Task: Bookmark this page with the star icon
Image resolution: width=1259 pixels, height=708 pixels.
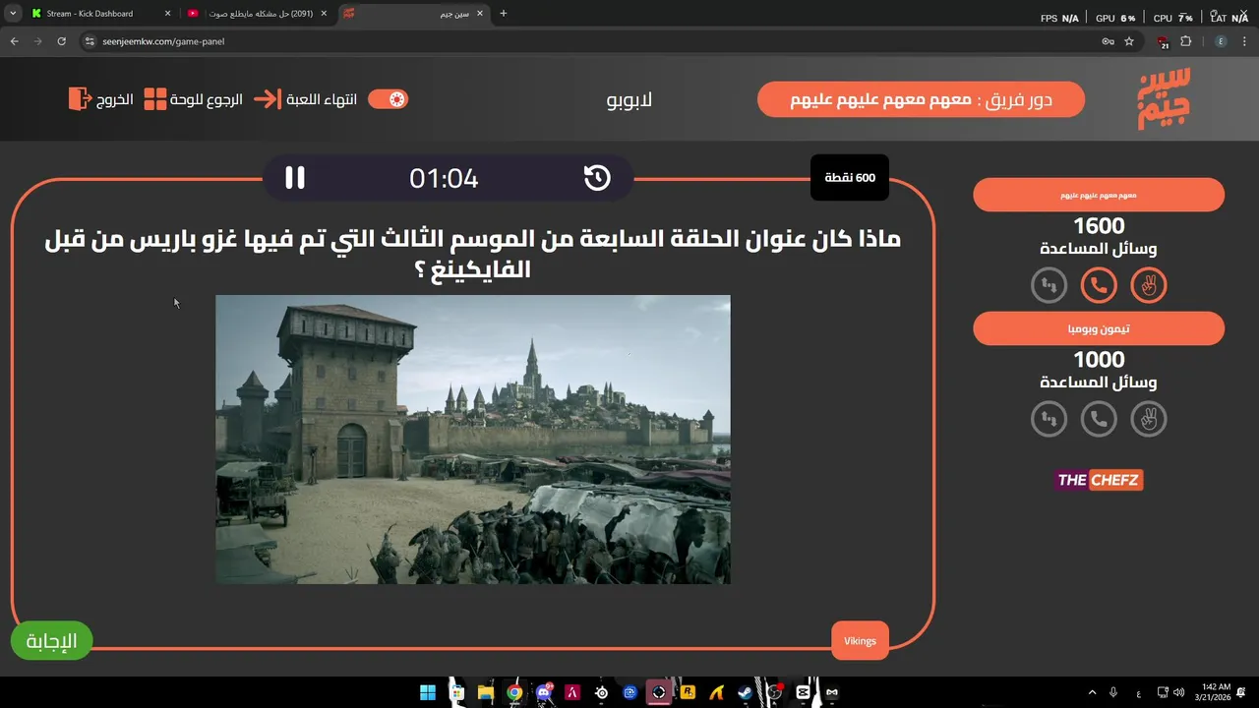Action: pyautogui.click(x=1129, y=41)
